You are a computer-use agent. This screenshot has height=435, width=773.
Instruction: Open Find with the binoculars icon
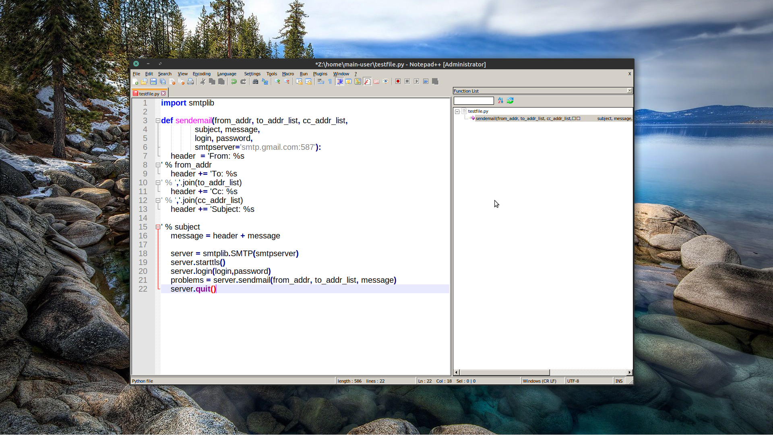255,81
